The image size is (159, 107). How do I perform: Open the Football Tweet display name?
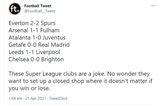[38, 6]
